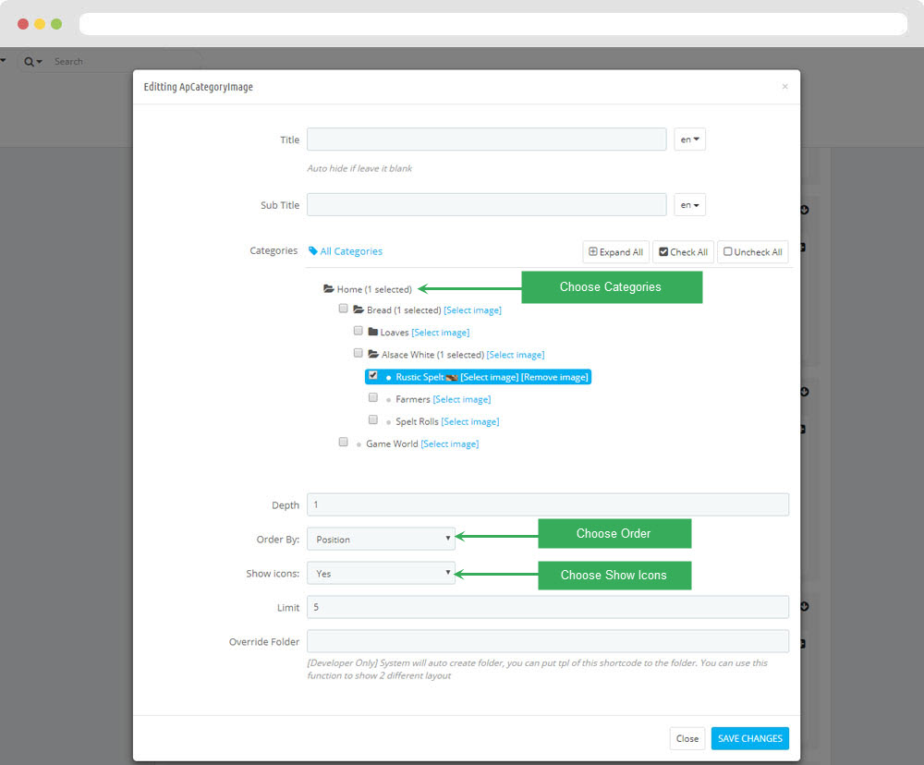The width and height of the screenshot is (924, 765).
Task: Click the Alsace White folder icon
Action: tap(373, 355)
